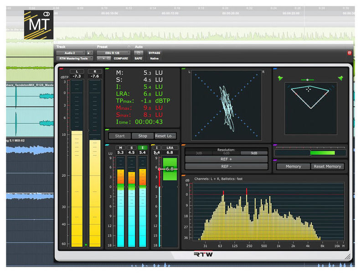
Task: Set analyzer resolution to 3dB
Action: (x=199, y=153)
